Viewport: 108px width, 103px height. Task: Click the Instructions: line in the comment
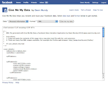click(x=11, y=37)
